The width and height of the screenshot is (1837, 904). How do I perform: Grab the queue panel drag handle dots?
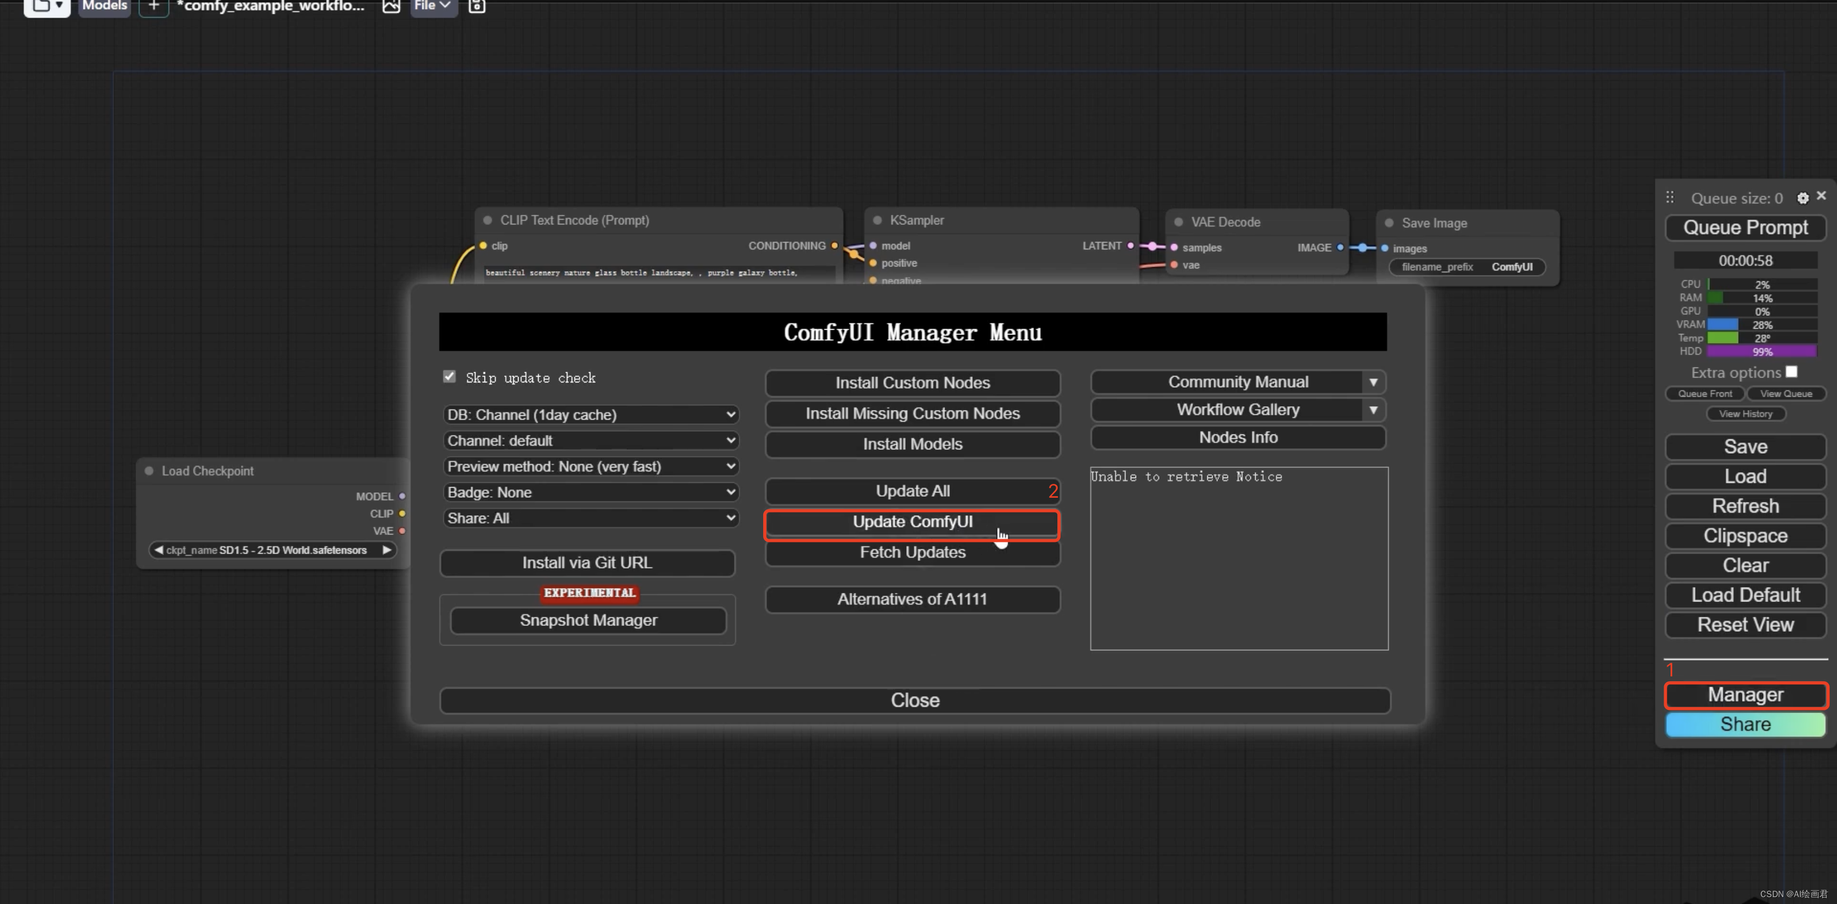pyautogui.click(x=1670, y=197)
